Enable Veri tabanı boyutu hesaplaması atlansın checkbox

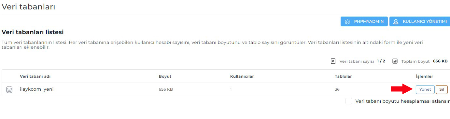click(x=349, y=101)
